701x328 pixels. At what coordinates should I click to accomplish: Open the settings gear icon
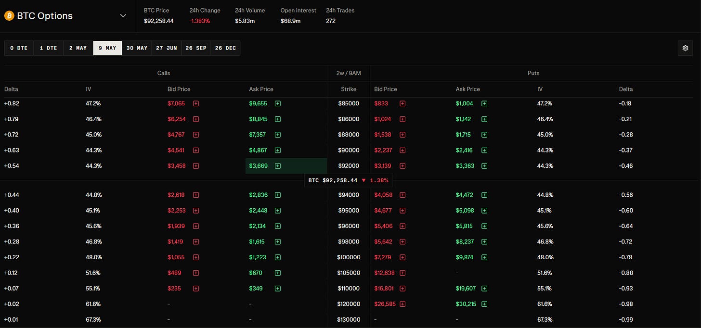pyautogui.click(x=686, y=48)
